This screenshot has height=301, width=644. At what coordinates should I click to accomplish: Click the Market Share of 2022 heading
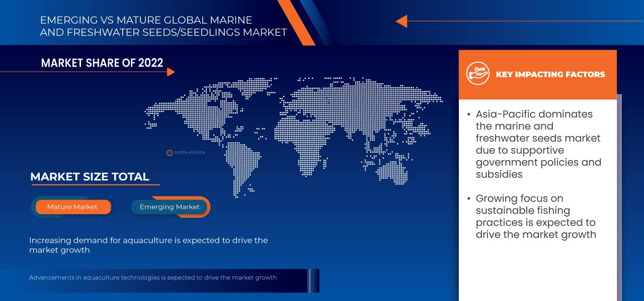[x=102, y=63]
